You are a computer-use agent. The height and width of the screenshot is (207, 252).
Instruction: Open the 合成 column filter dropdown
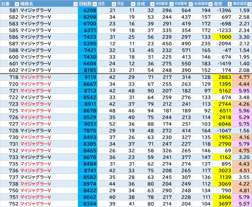click(x=152, y=4)
